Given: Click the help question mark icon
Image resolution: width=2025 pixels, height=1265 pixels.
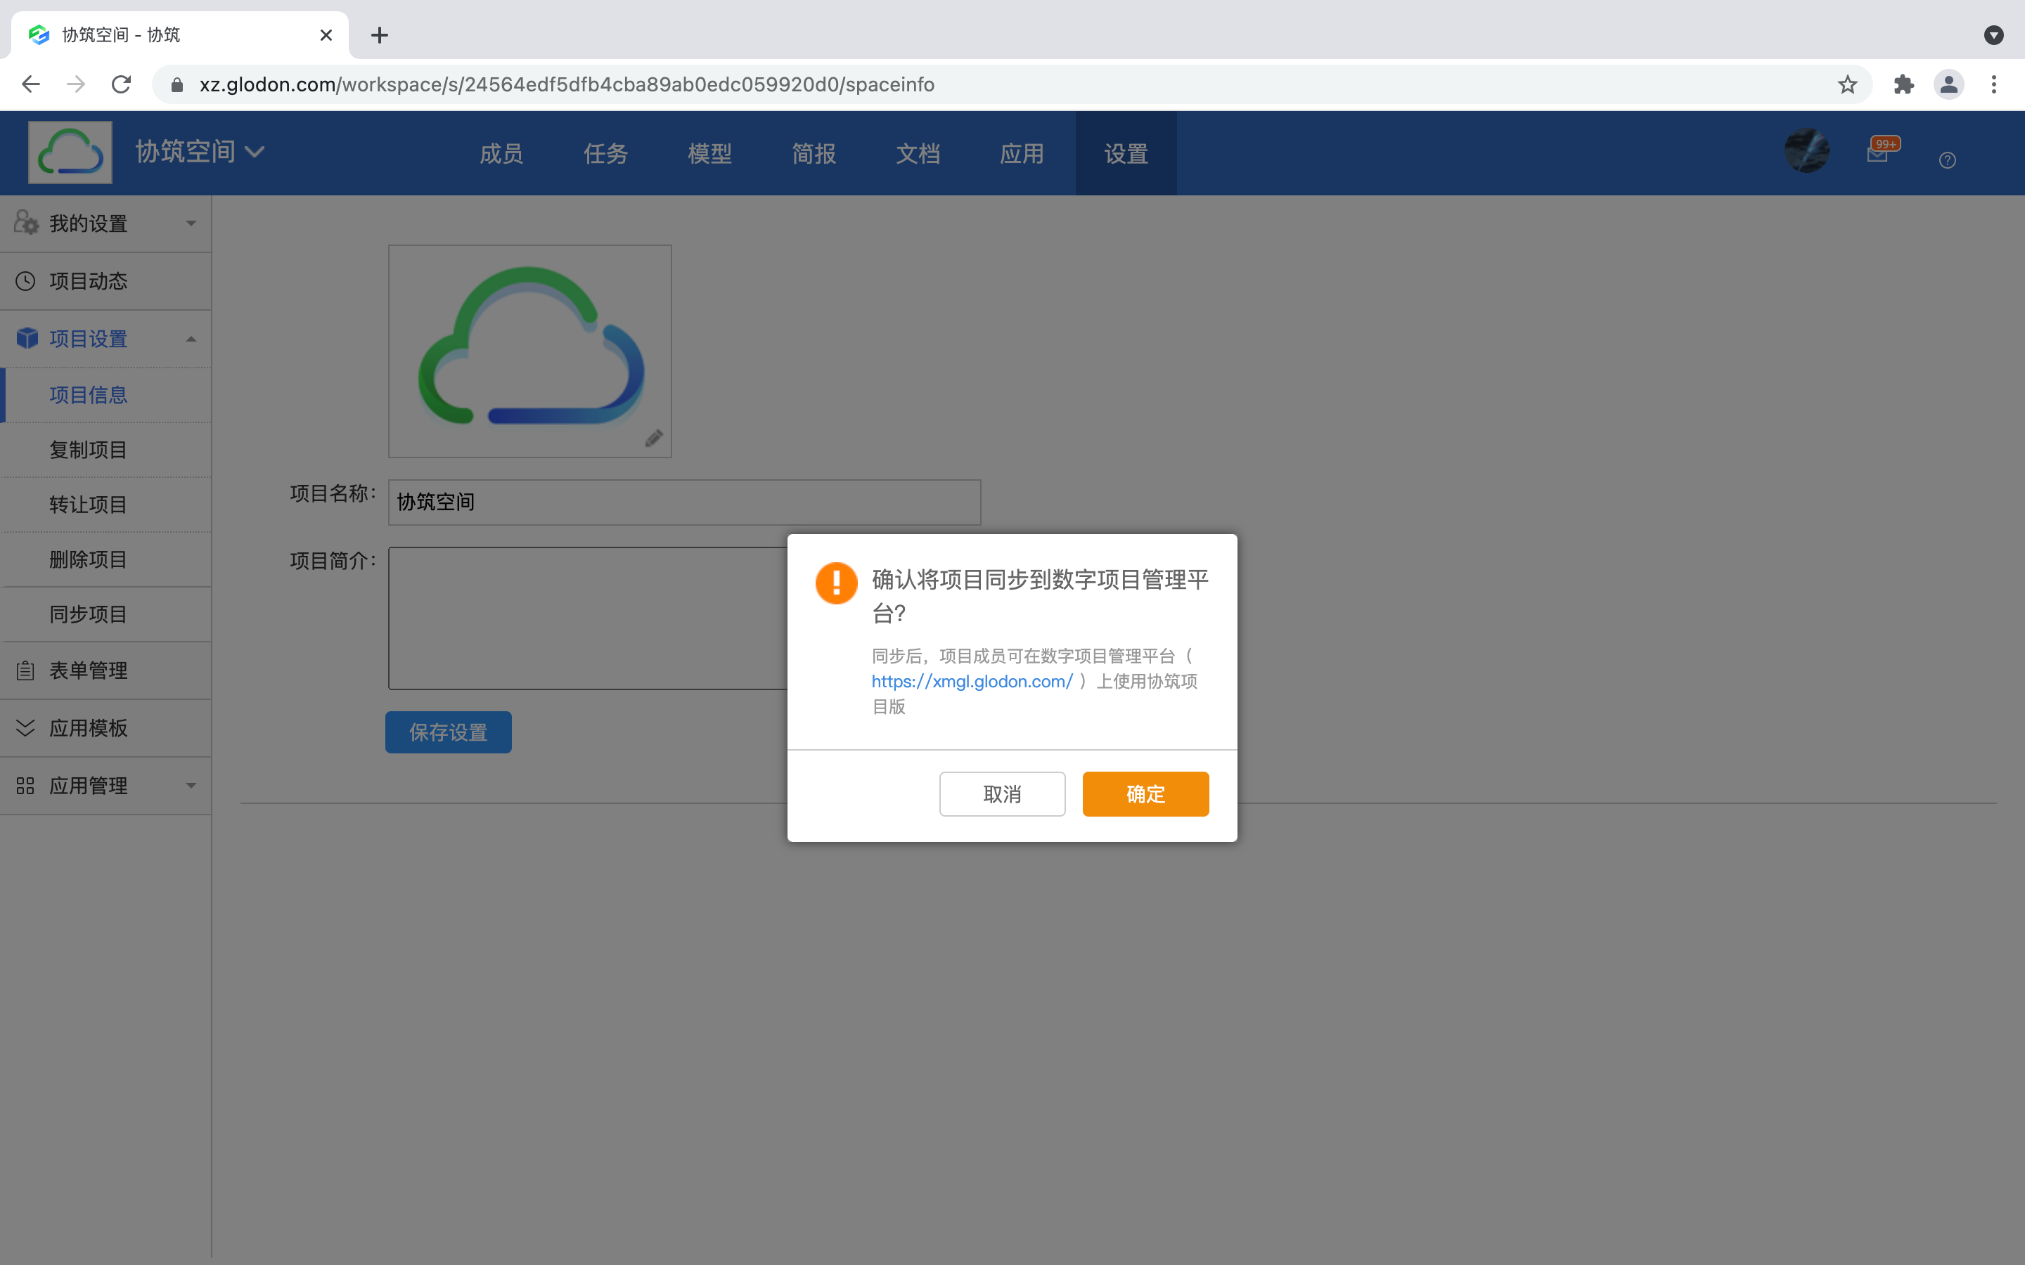Looking at the screenshot, I should coord(1947,160).
